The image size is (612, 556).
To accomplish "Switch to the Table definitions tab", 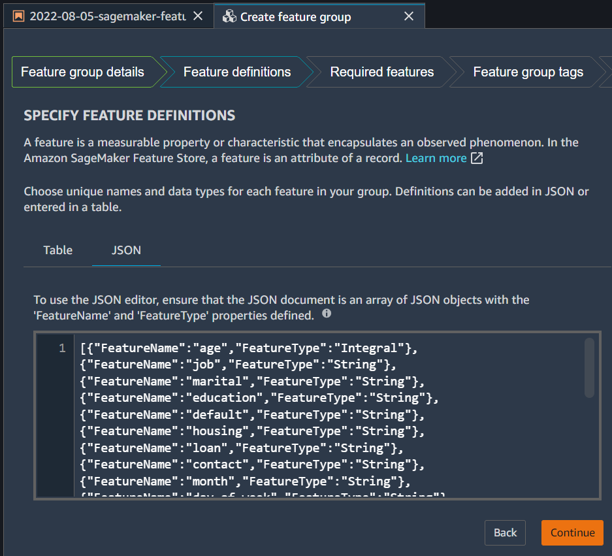I will tap(57, 250).
